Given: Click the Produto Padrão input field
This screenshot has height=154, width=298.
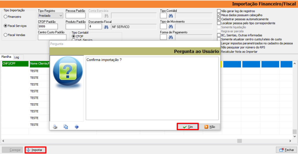Looking at the screenshot, I should (75, 26).
